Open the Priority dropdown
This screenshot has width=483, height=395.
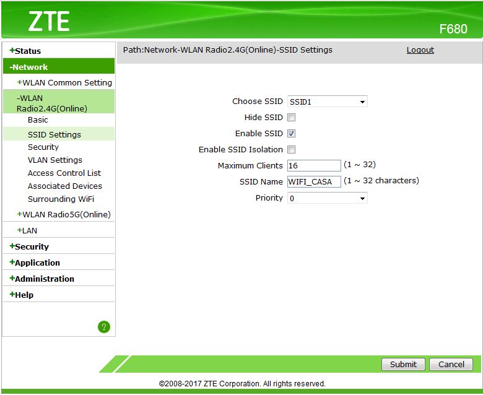click(x=327, y=198)
